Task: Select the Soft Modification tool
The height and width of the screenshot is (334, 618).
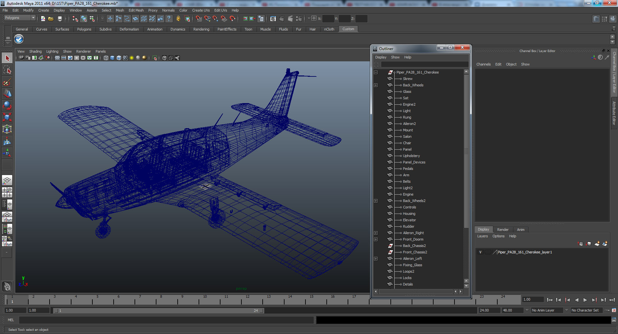Action: (7, 141)
